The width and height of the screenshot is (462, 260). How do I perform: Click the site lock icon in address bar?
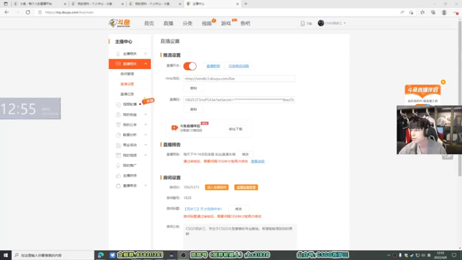tap(40, 12)
